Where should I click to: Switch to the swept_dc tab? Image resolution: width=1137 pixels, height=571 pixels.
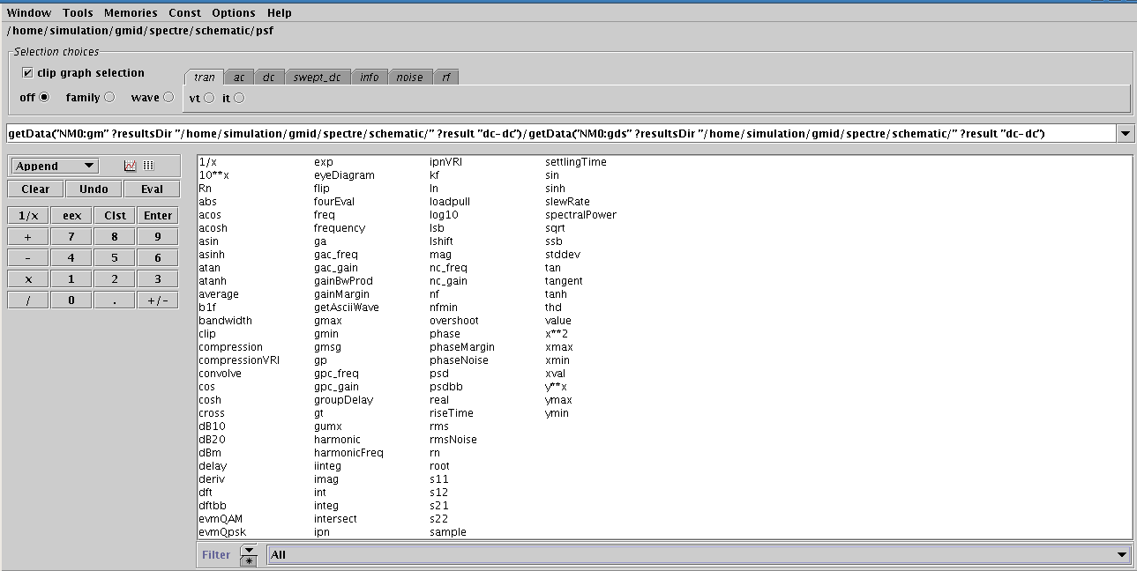pos(317,78)
